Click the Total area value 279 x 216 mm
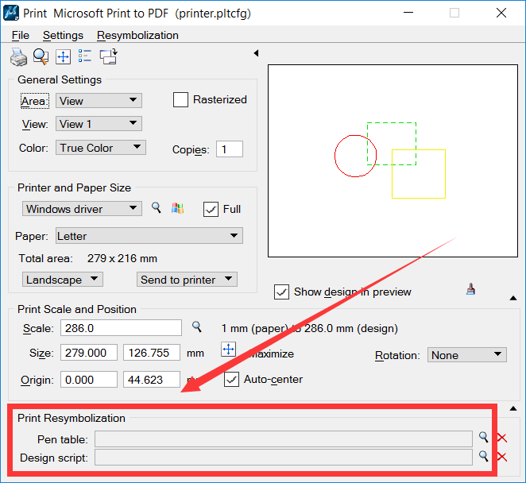This screenshot has height=483, width=526. (122, 258)
